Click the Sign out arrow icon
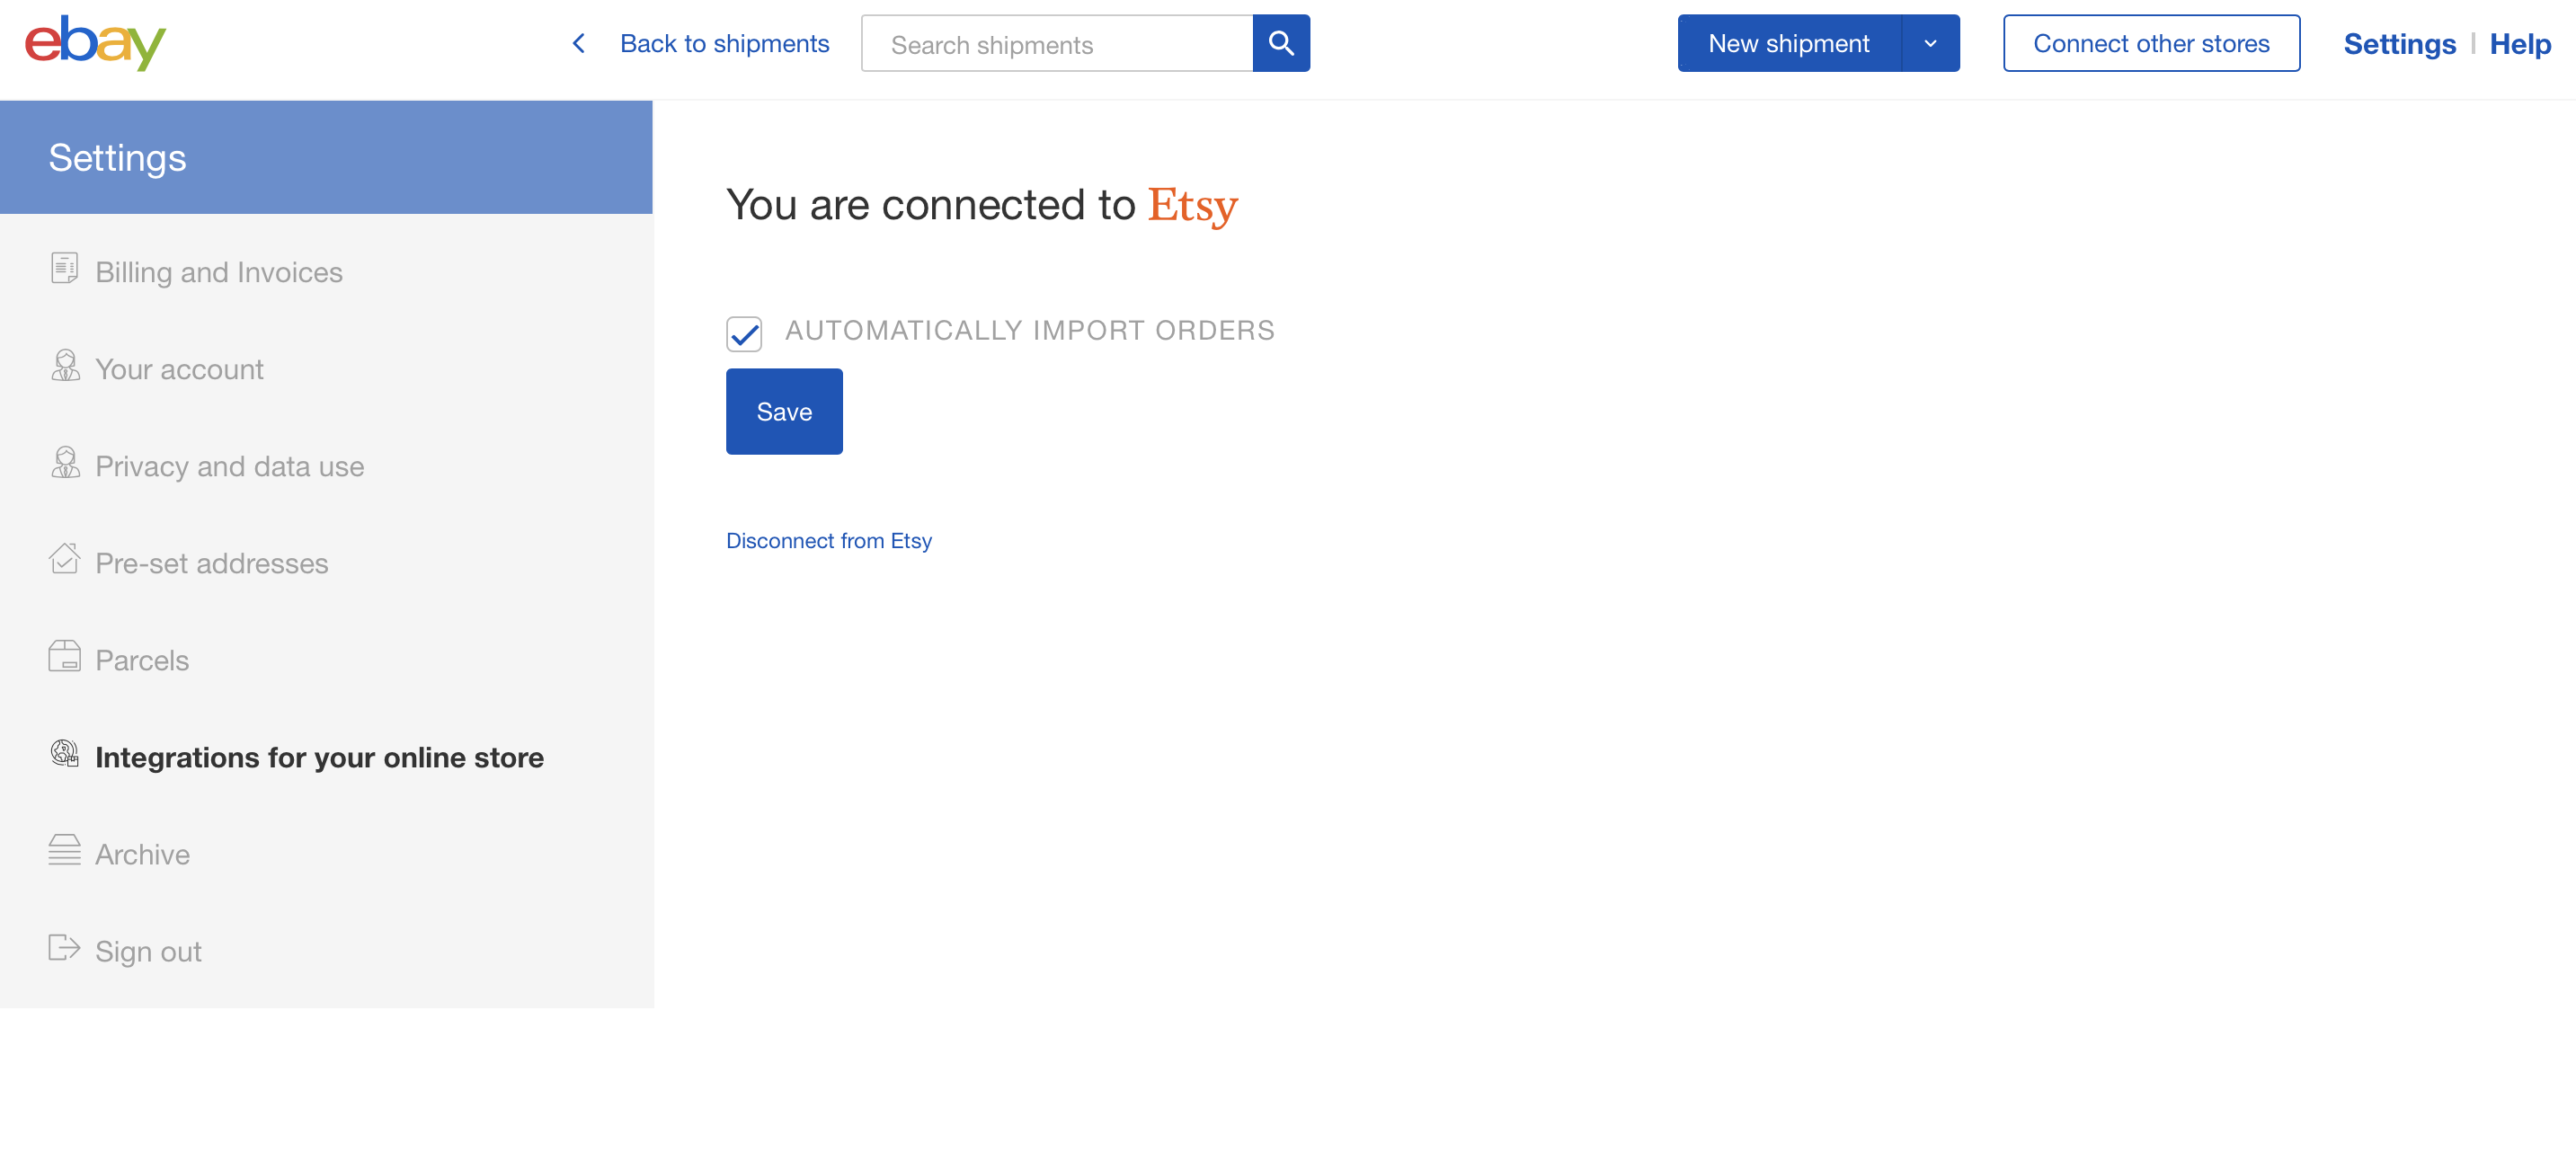The width and height of the screenshot is (2576, 1161). click(65, 947)
